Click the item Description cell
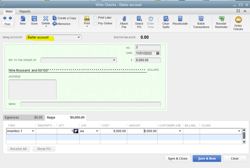Viewport: 250px width, 168px height. [46, 131]
